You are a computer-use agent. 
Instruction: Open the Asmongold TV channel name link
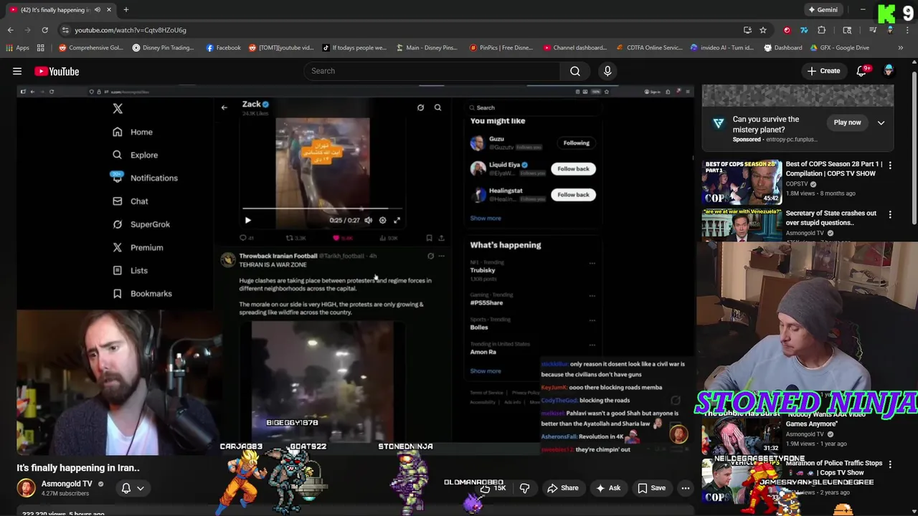pyautogui.click(x=67, y=484)
